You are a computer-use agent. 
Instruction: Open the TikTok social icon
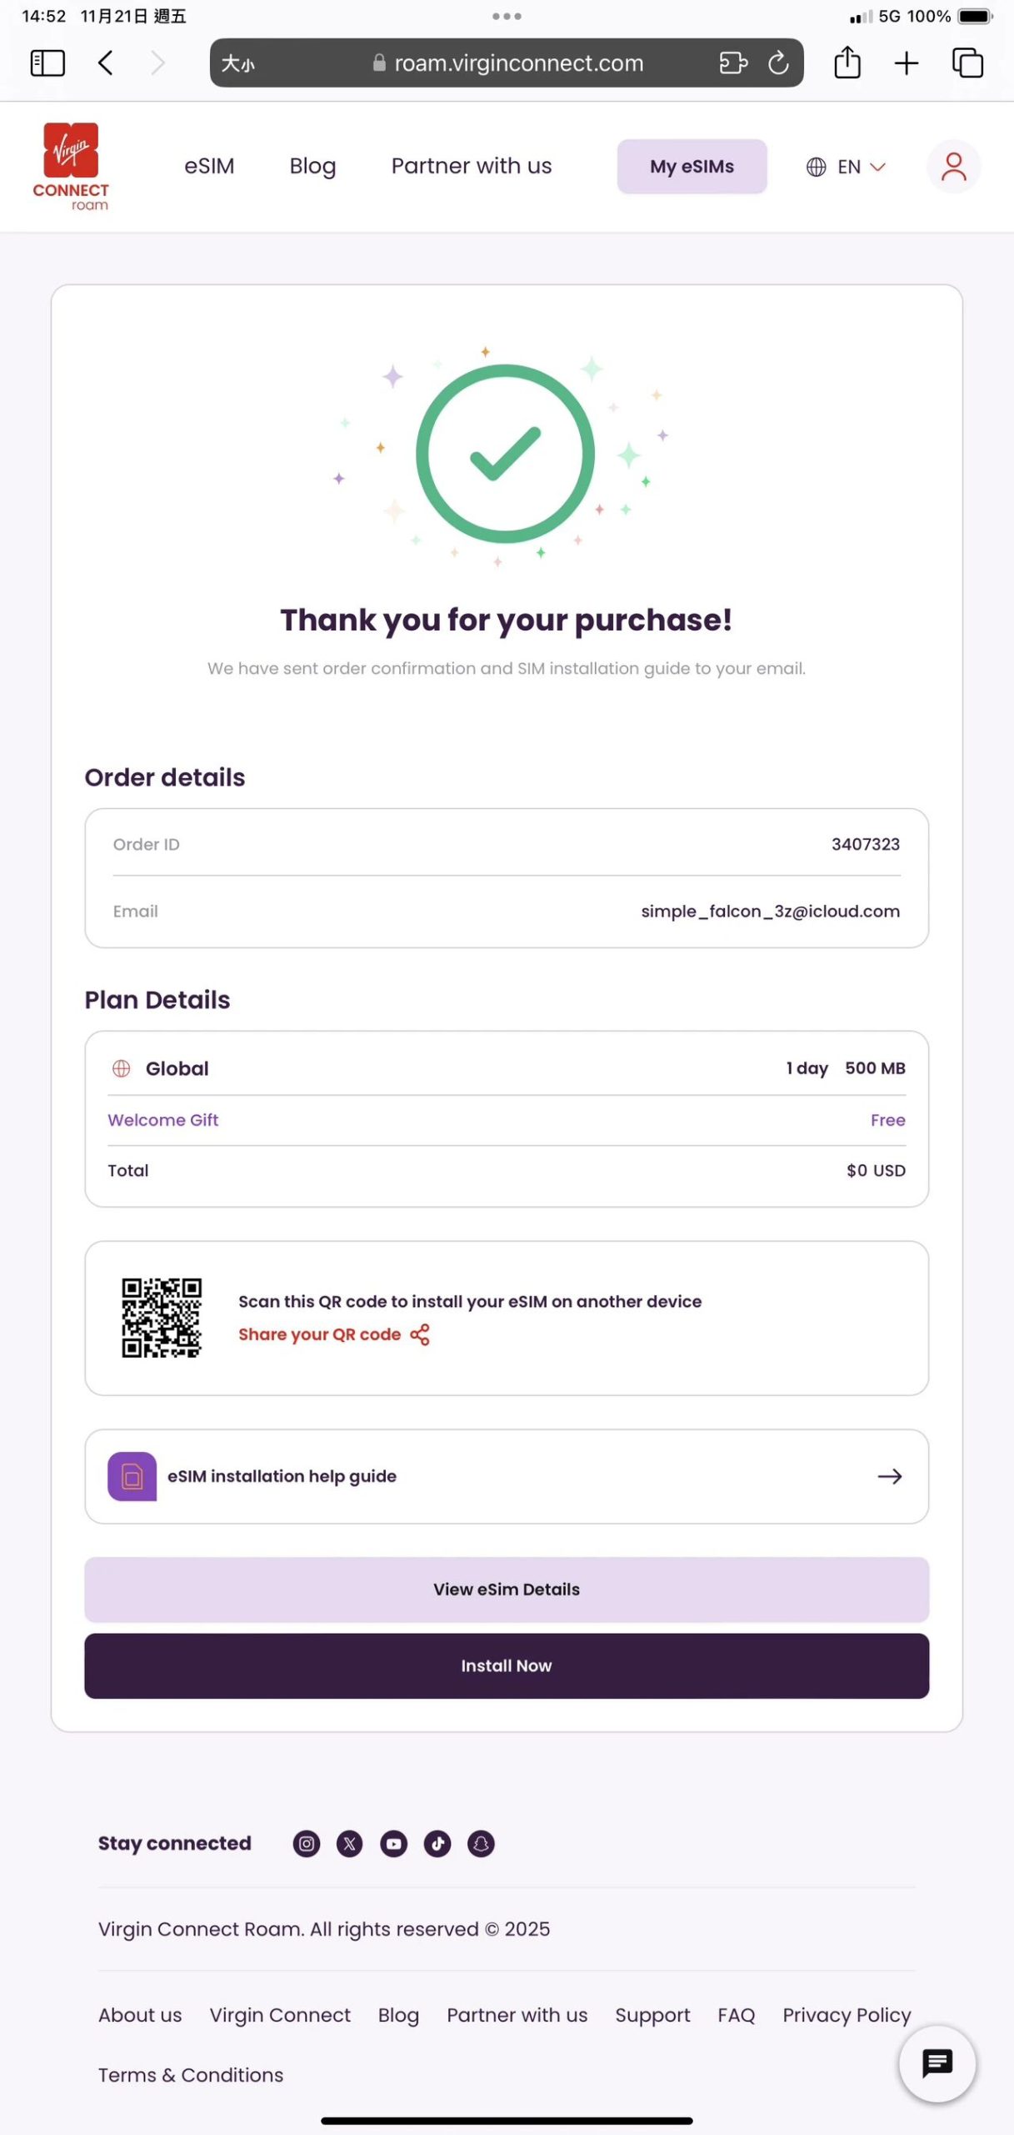437,1843
